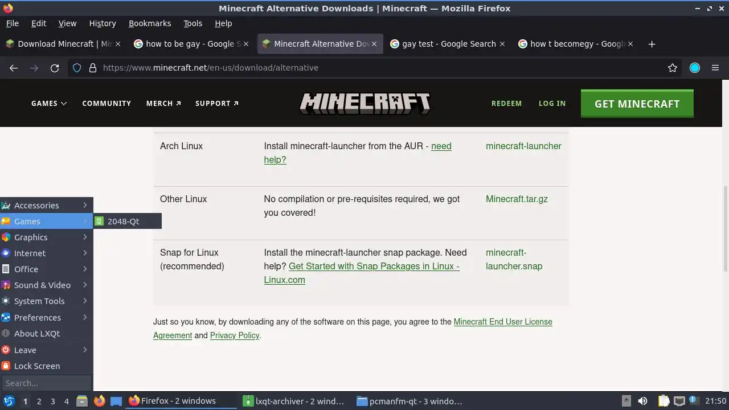Click the padlock site security icon
The width and height of the screenshot is (729, 410).
click(x=93, y=68)
